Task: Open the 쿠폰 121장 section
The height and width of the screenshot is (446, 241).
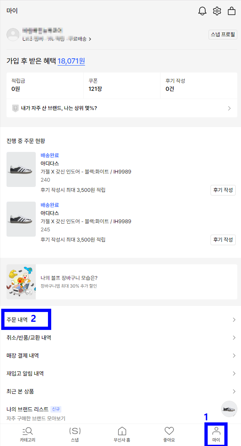Action: tap(122, 85)
